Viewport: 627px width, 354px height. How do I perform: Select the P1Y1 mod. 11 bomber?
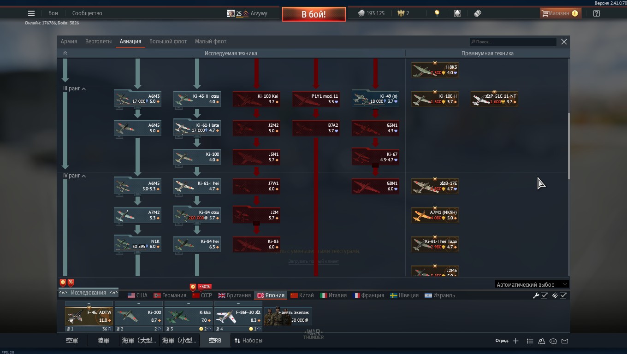(x=316, y=99)
